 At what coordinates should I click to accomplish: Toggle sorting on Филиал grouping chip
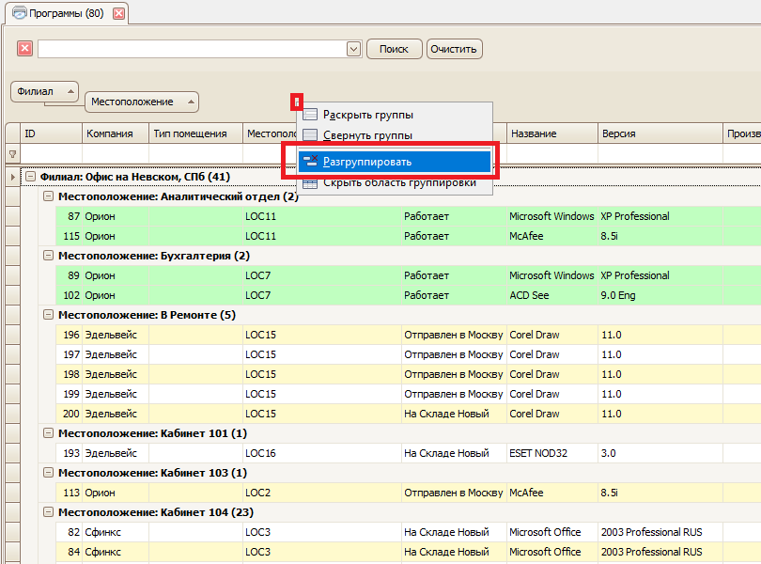click(44, 91)
